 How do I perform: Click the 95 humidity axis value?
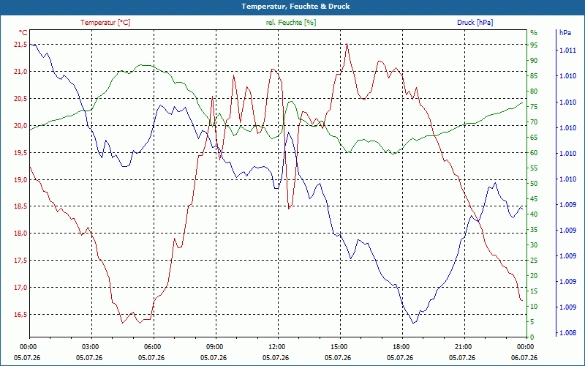(534, 45)
